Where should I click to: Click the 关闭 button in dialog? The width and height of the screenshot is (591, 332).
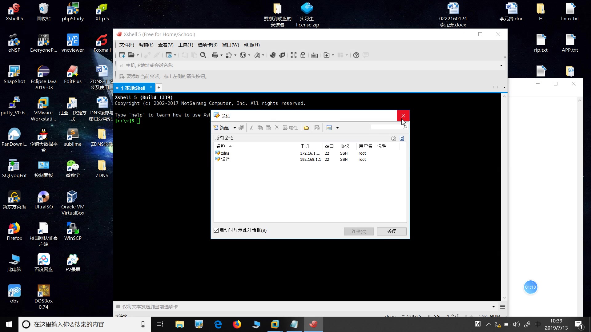[392, 231]
